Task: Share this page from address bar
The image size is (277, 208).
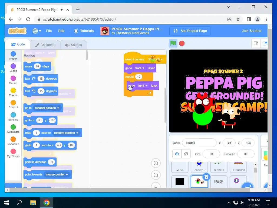Action: (229, 19)
